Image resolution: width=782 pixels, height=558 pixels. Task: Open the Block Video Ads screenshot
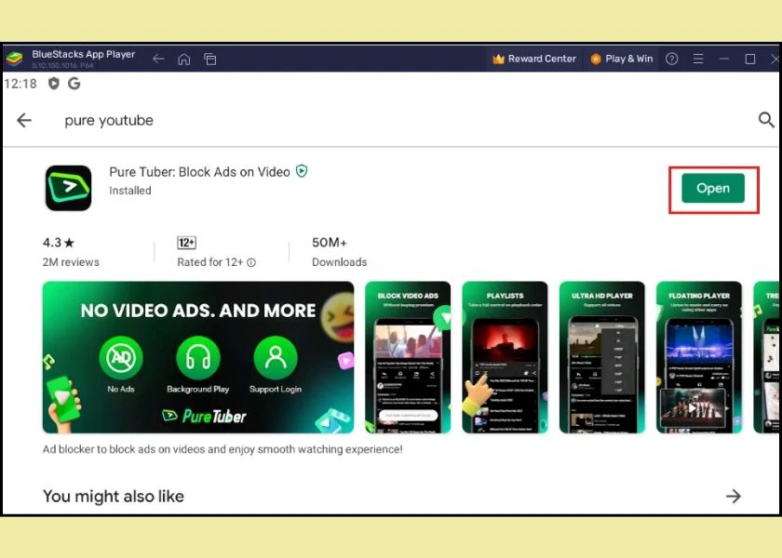[408, 357]
